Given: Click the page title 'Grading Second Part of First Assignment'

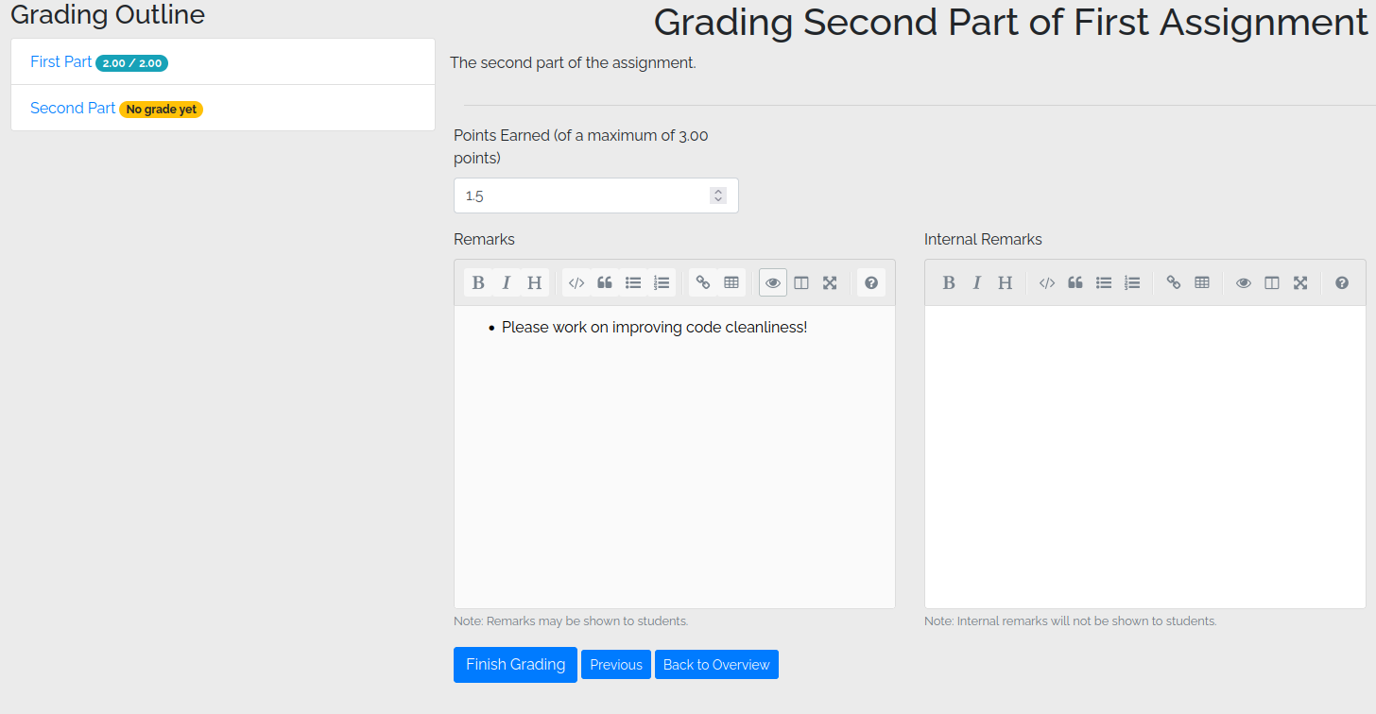Looking at the screenshot, I should tap(1011, 23).
